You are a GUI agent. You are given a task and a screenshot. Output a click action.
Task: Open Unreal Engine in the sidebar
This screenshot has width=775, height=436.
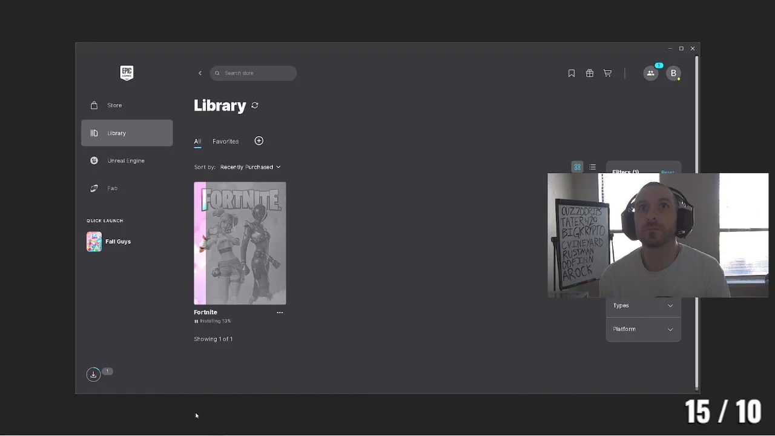coord(127,160)
